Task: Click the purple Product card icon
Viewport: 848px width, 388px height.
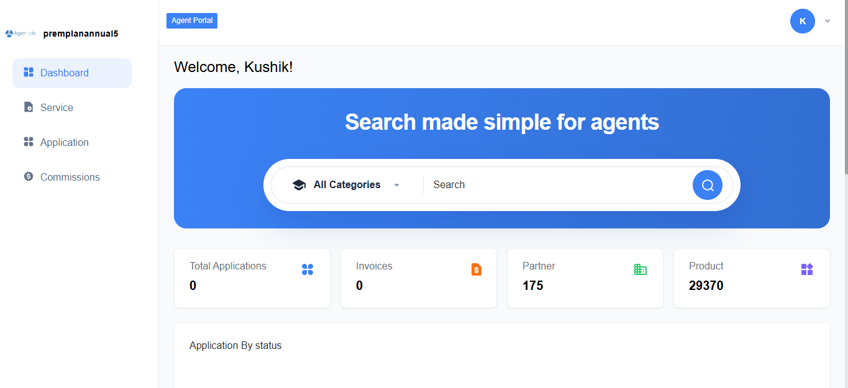Action: click(807, 269)
